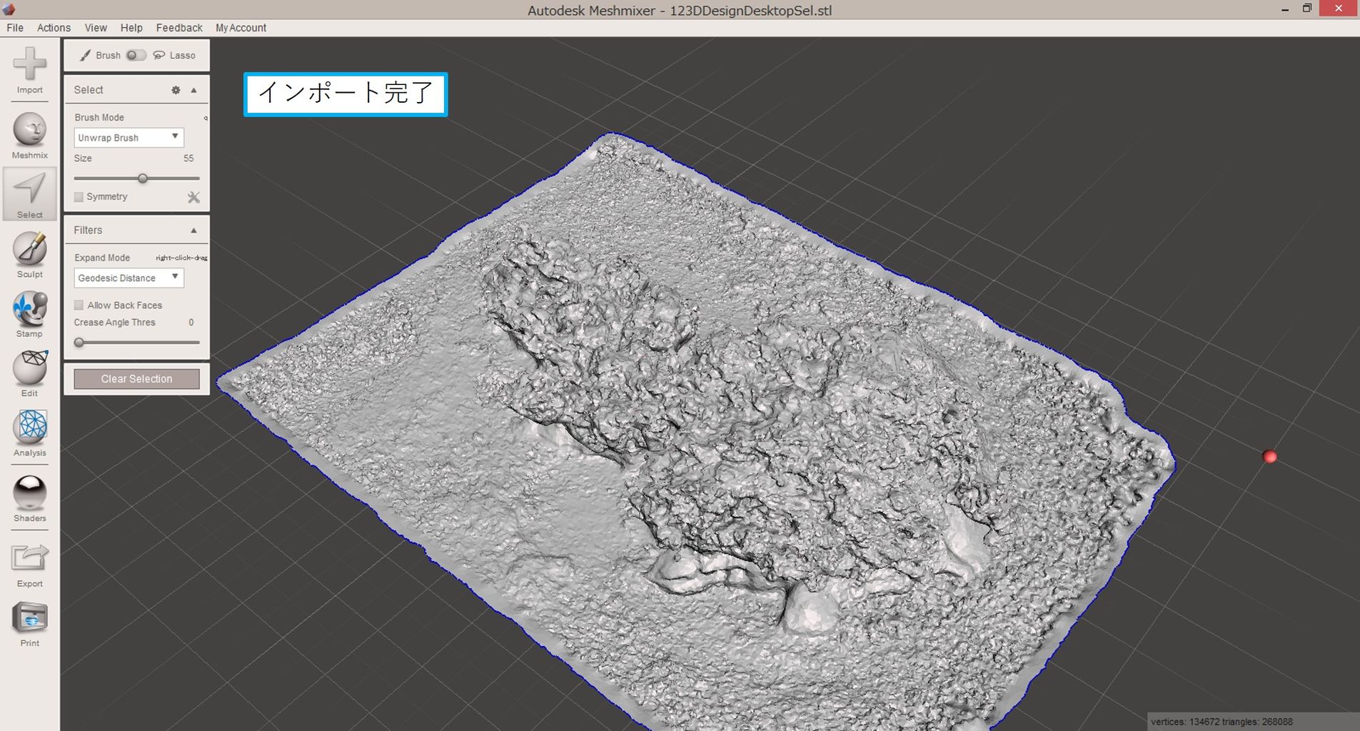Click the red pivot sphere in viewport
Image resolution: width=1360 pixels, height=731 pixels.
[1269, 457]
